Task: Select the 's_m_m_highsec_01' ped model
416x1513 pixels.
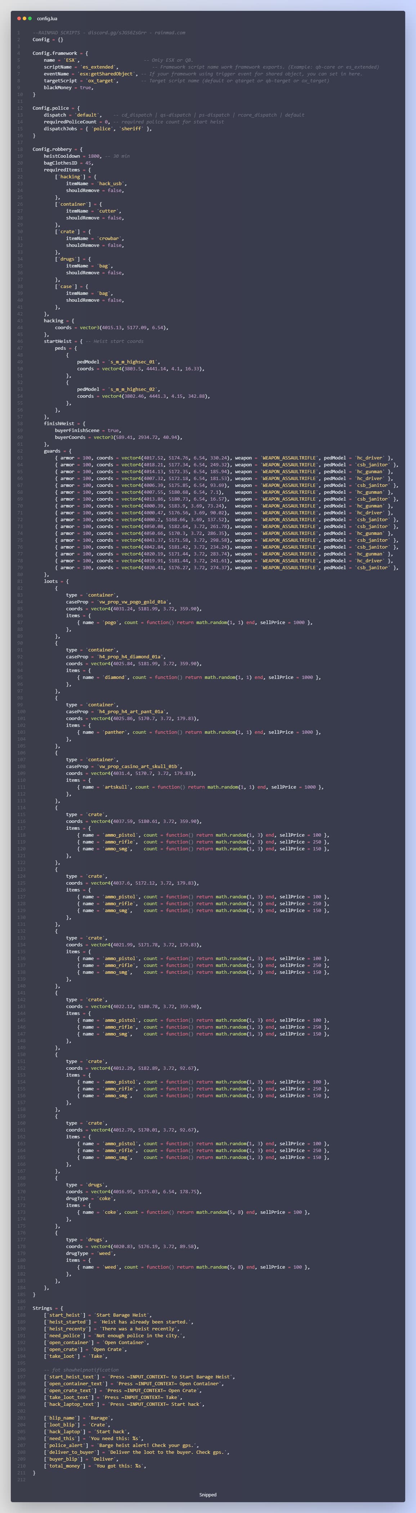Action: pos(133,362)
